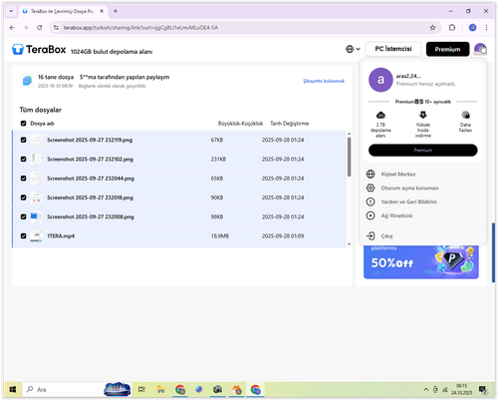Click the site info icon in address bar
Screen dimensions: 498x400
click(56, 28)
